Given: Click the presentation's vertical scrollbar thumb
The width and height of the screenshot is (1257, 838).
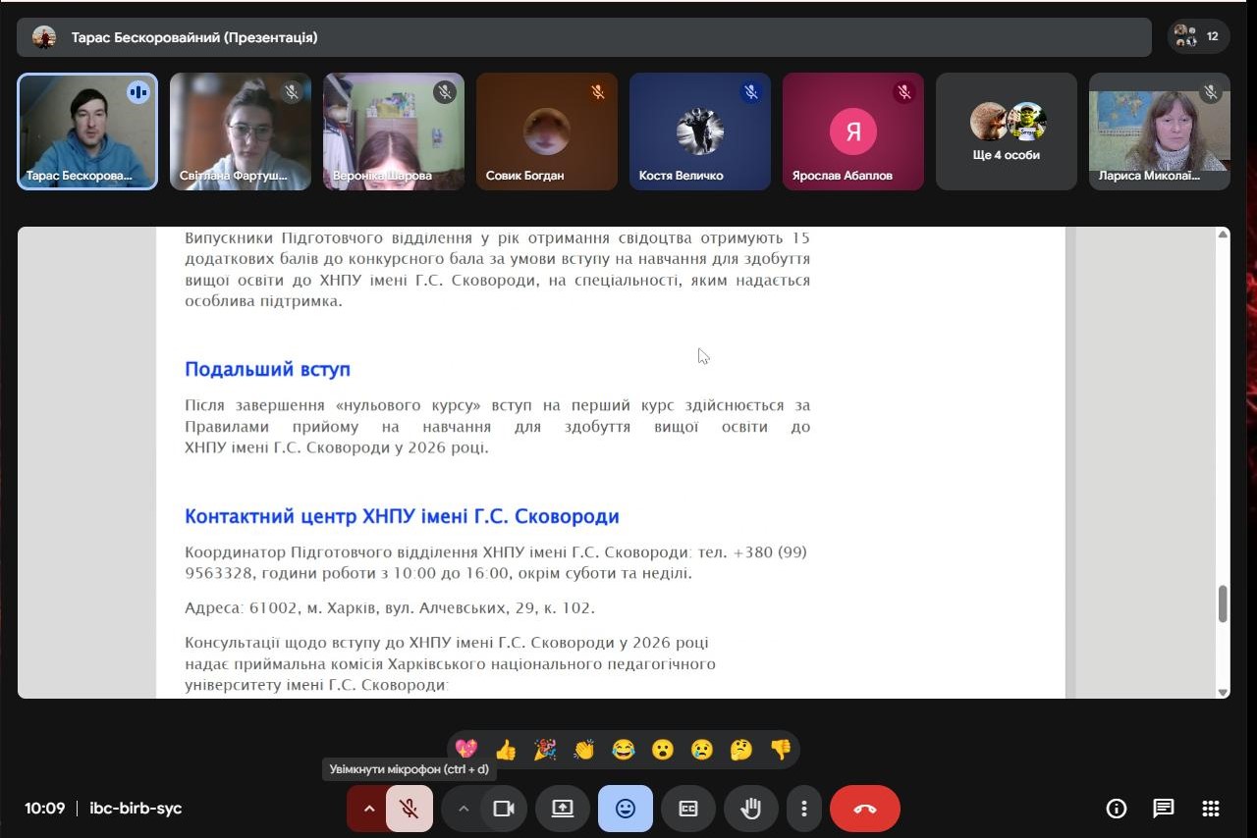Looking at the screenshot, I should coord(1223,603).
